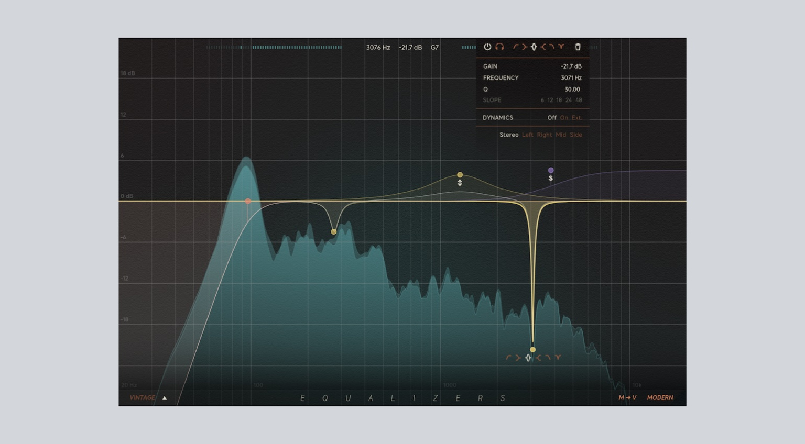Select the bell filter shape icon

pyautogui.click(x=534, y=47)
